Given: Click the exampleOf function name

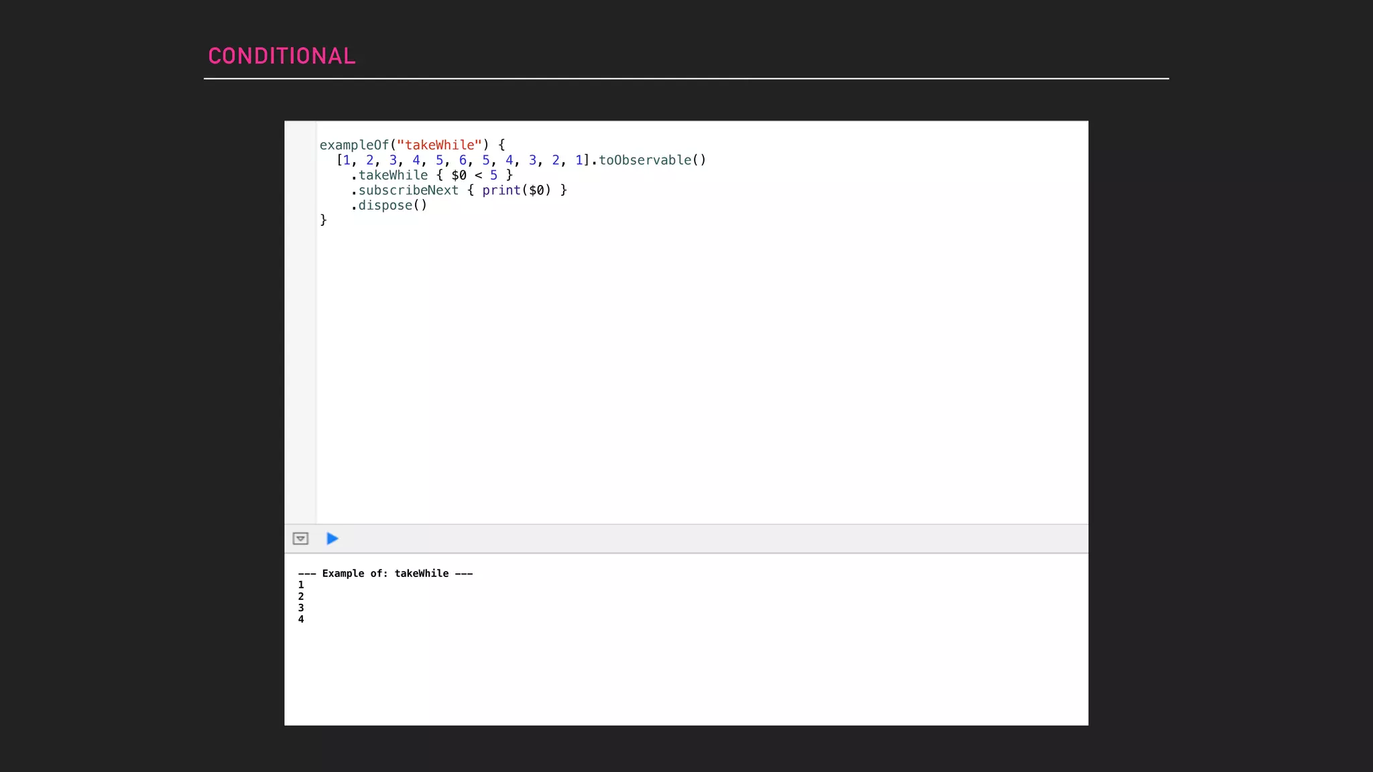Looking at the screenshot, I should [354, 145].
